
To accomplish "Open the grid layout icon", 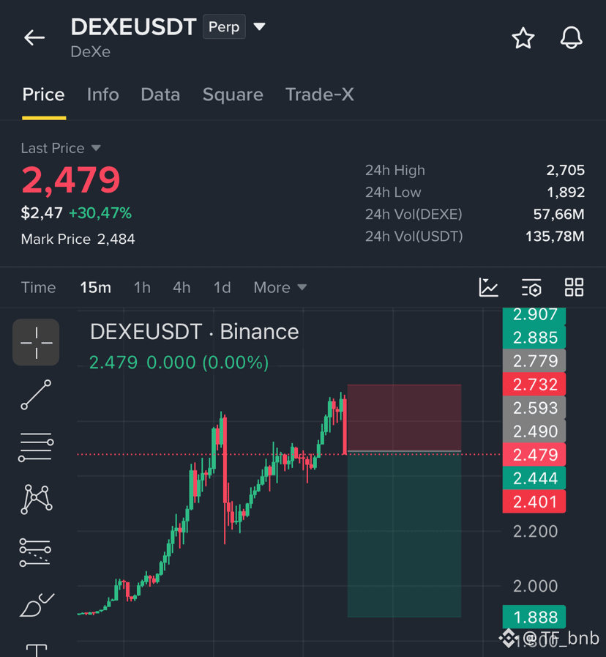I will (x=574, y=288).
